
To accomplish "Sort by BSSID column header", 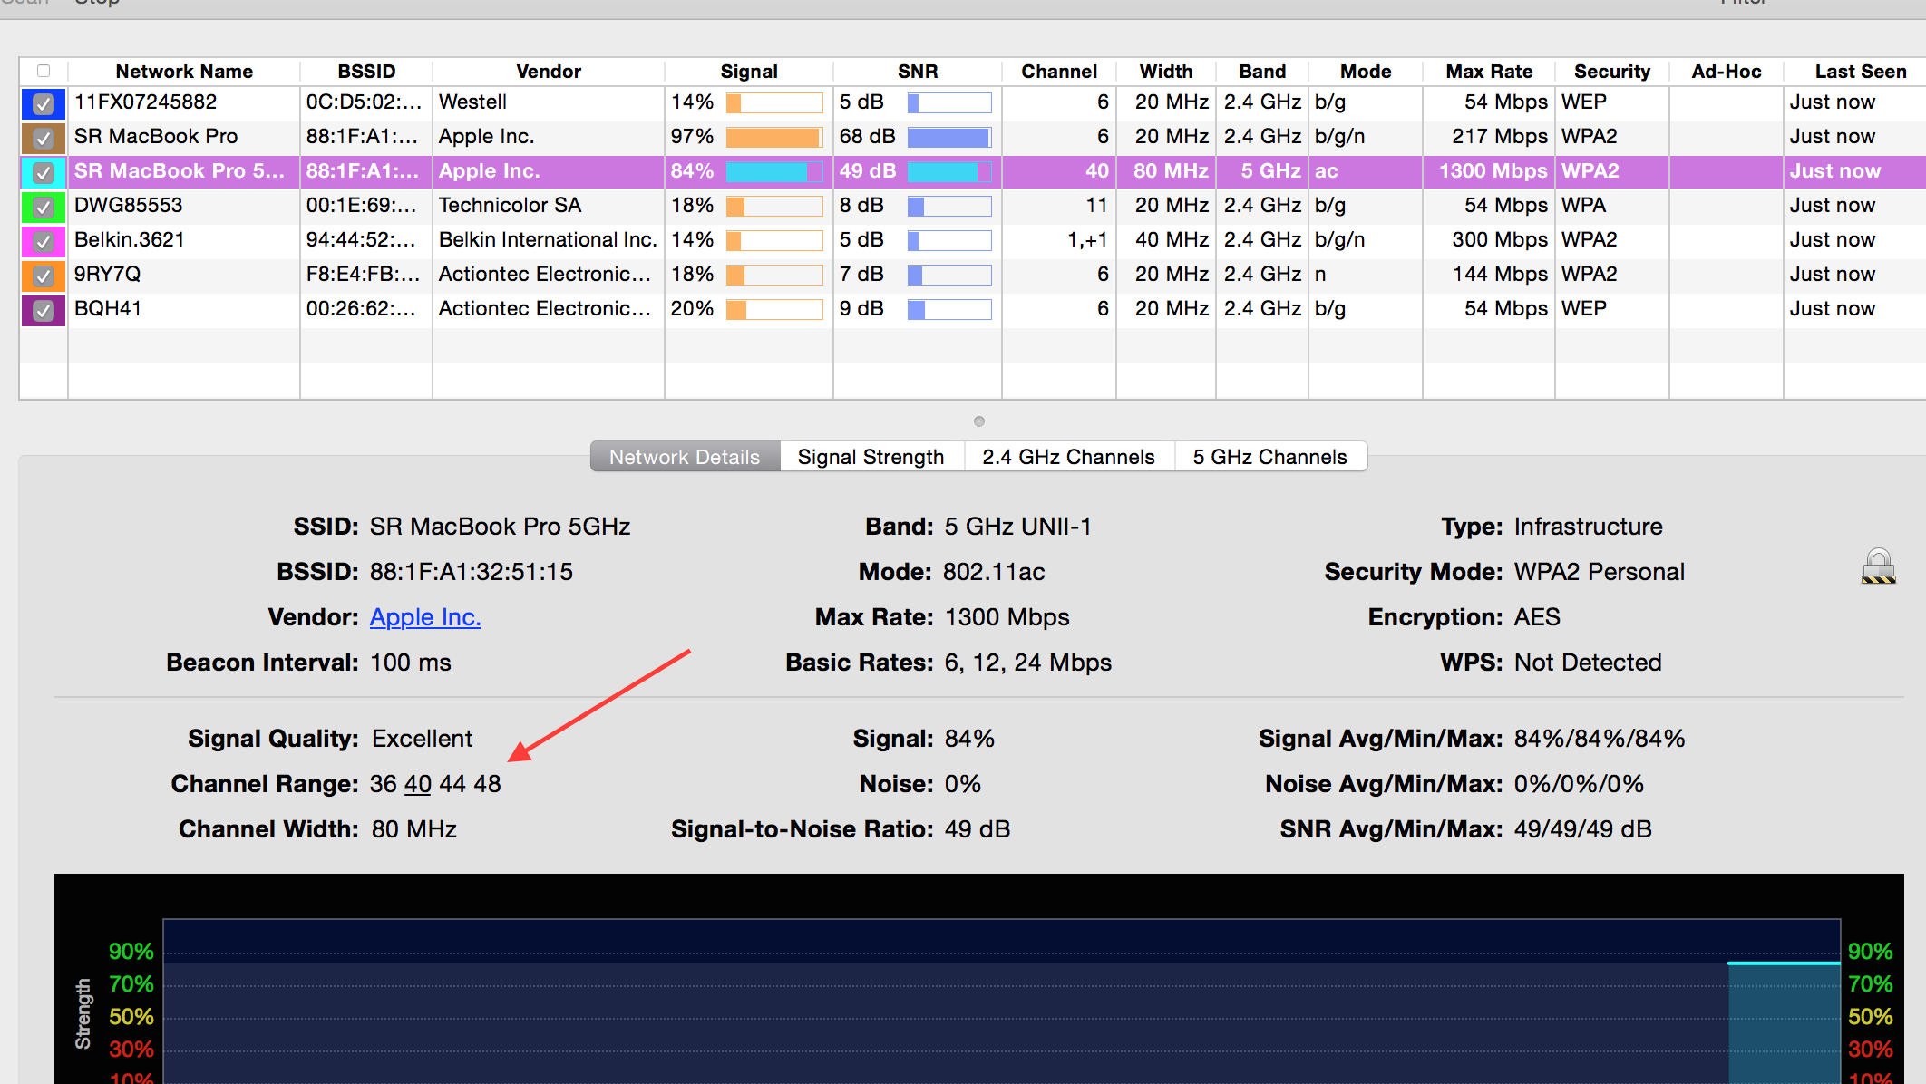I will [366, 72].
